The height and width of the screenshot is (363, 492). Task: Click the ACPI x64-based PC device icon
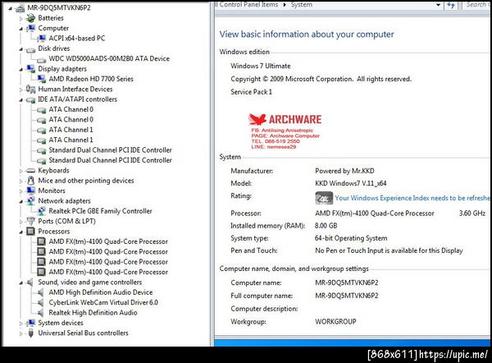(42, 39)
